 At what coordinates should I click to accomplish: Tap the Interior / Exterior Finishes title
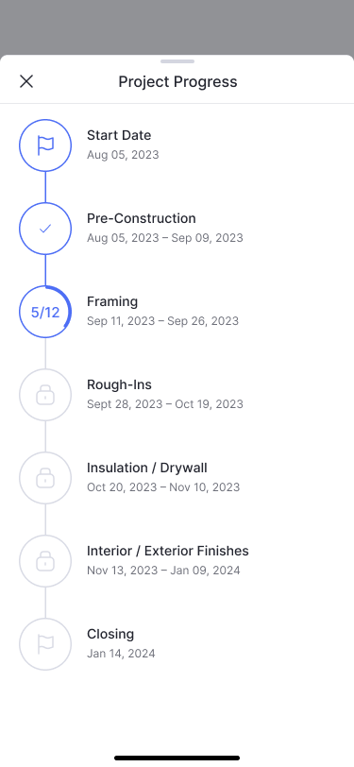coord(168,551)
